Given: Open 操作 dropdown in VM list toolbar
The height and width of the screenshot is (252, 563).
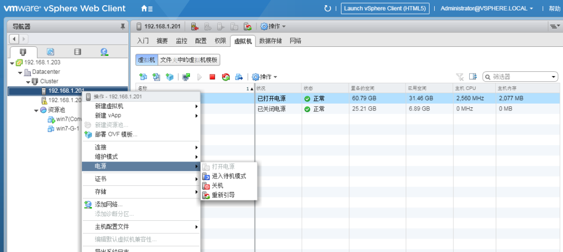Looking at the screenshot, I should 264,77.
